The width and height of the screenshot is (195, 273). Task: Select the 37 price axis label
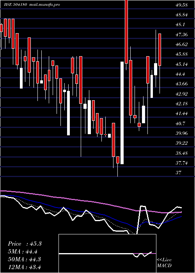(x=178, y=173)
